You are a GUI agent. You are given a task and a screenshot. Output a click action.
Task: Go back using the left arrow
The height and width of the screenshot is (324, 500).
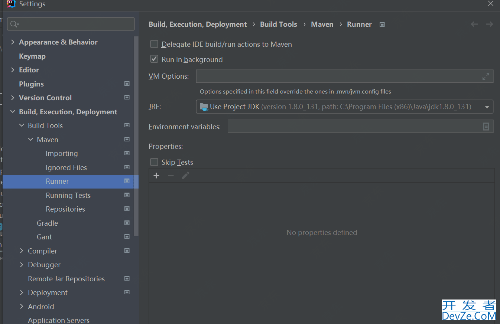click(x=474, y=24)
